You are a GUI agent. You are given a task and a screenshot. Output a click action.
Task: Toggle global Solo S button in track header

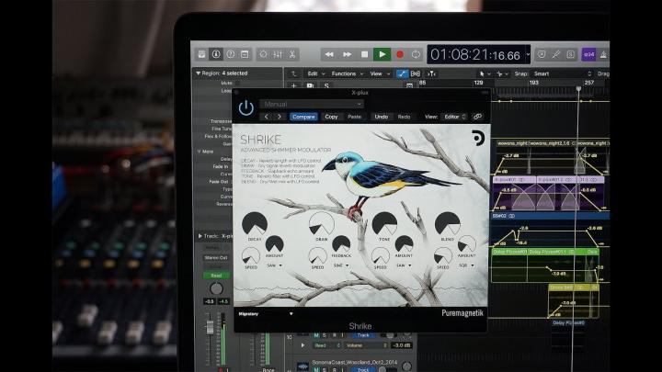point(326,85)
